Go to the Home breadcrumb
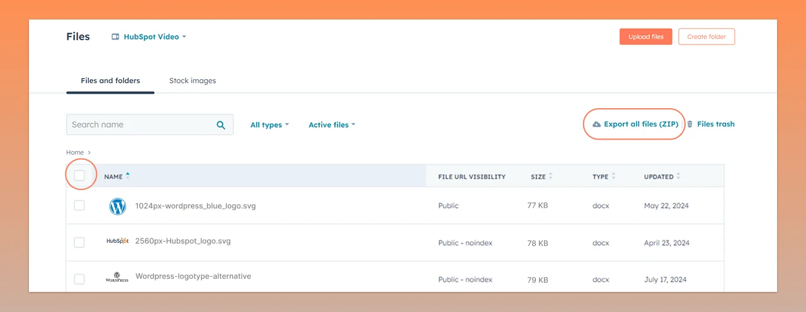 [75, 152]
